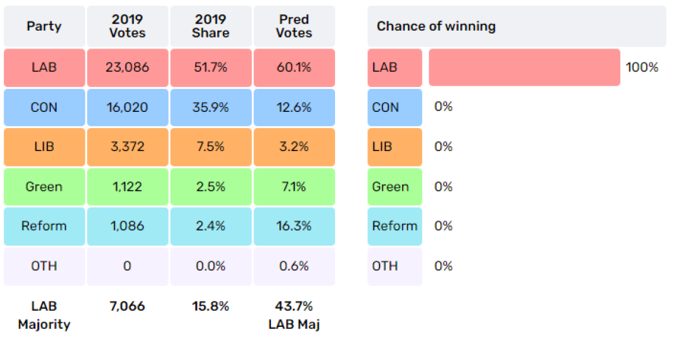Screen dimensions: 673x346
Task: Click the LIB party row label
Action: [x=44, y=146]
